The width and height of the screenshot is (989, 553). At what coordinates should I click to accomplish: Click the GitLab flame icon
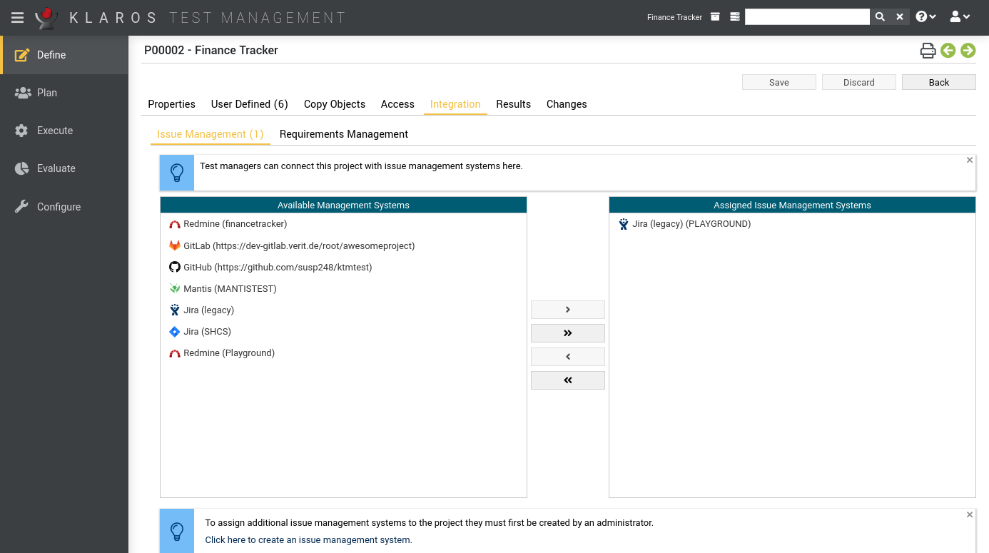click(173, 245)
